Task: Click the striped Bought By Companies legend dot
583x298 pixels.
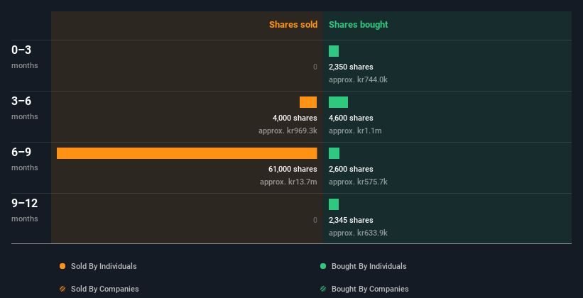Action: 323,289
